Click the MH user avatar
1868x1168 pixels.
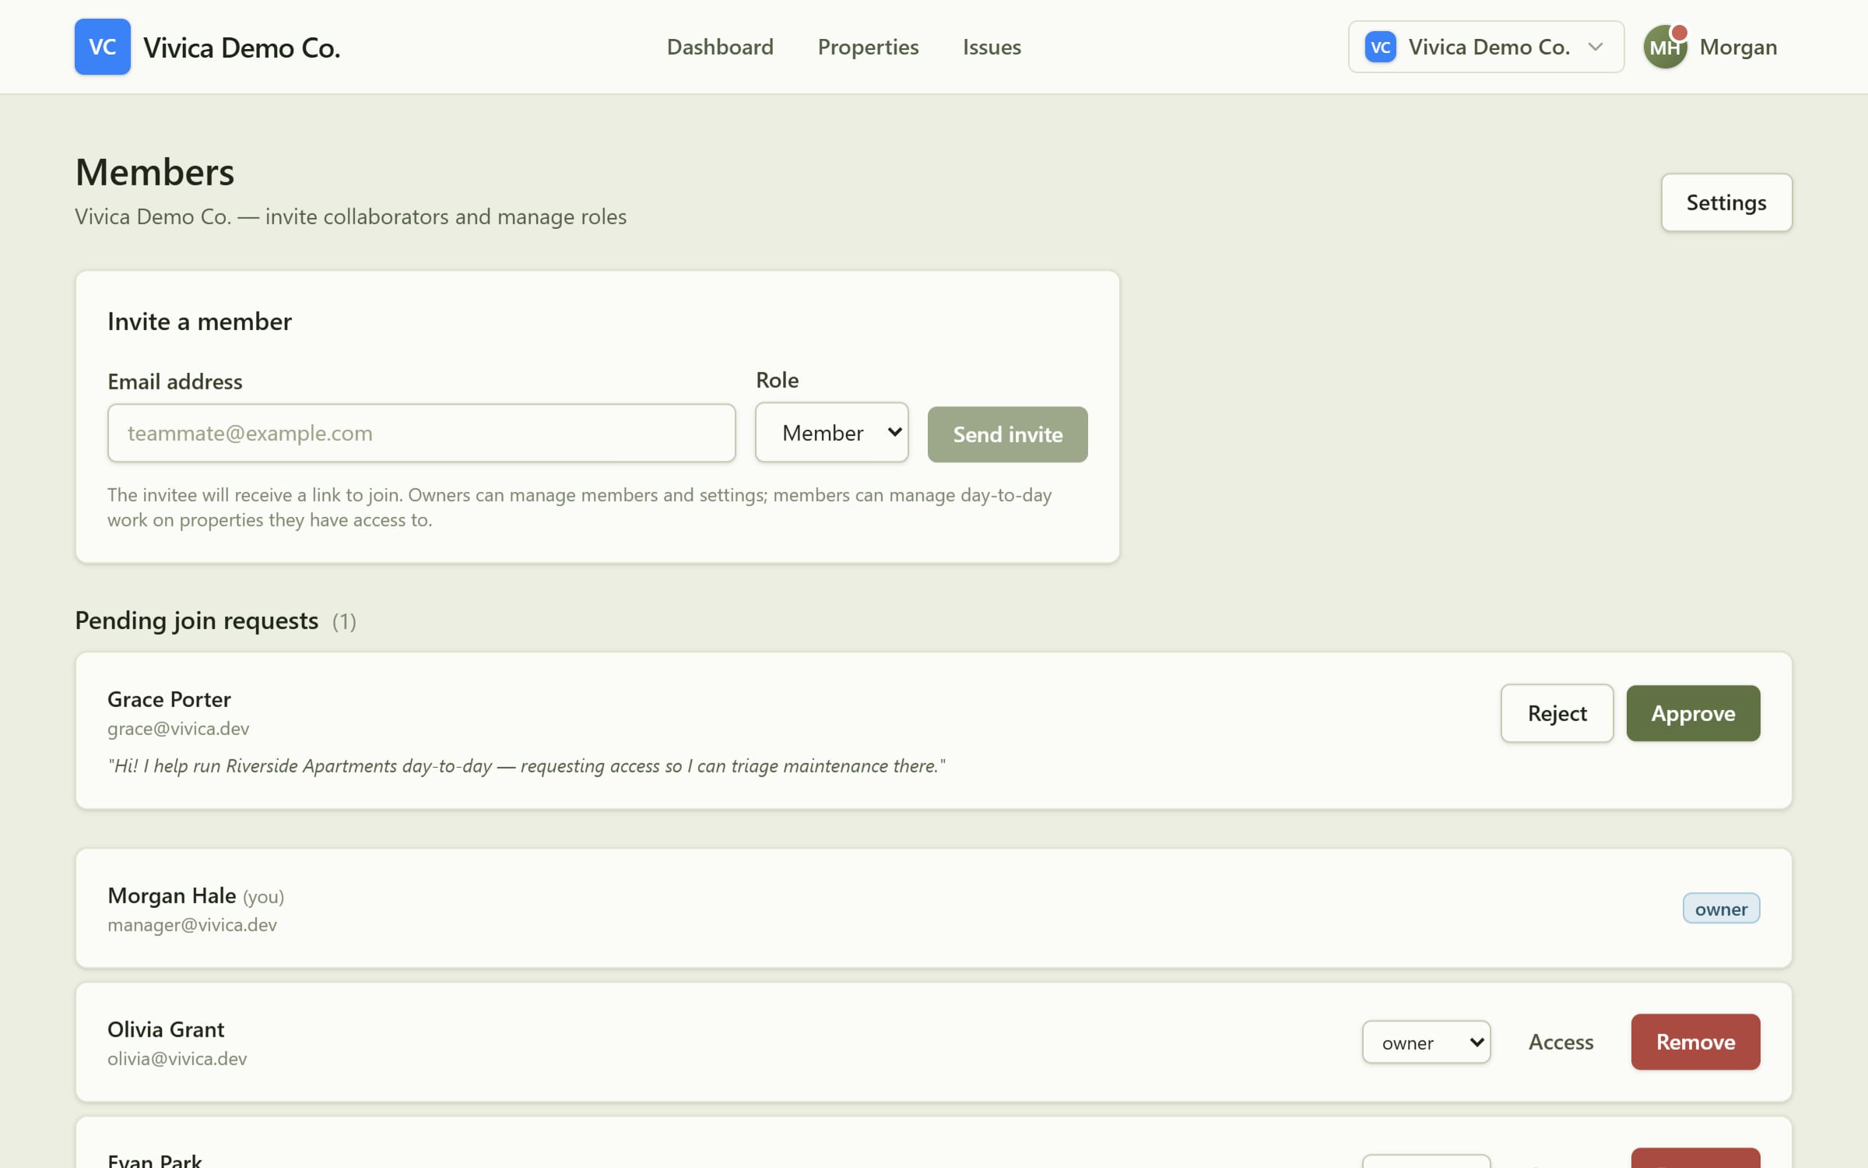1665,47
